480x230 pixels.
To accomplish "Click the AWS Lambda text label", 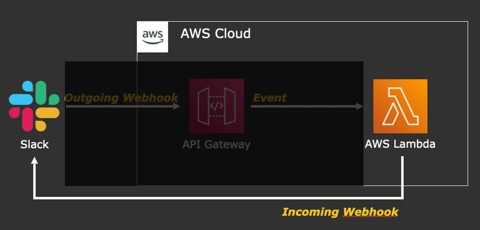I will coord(400,144).
